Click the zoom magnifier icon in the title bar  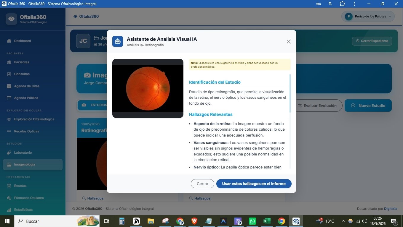click(330, 4)
